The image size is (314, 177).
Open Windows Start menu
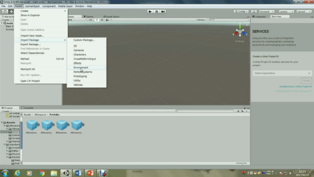tap(5, 173)
